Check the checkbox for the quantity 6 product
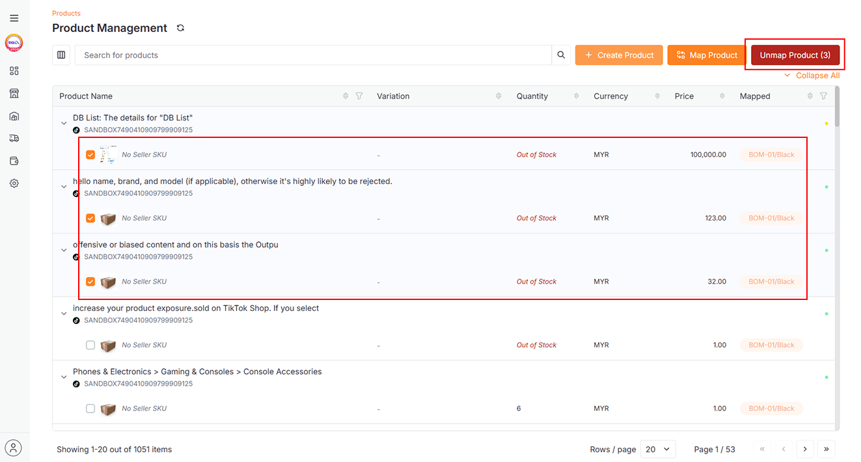Screen dimensions: 861x462 [x=90, y=409]
